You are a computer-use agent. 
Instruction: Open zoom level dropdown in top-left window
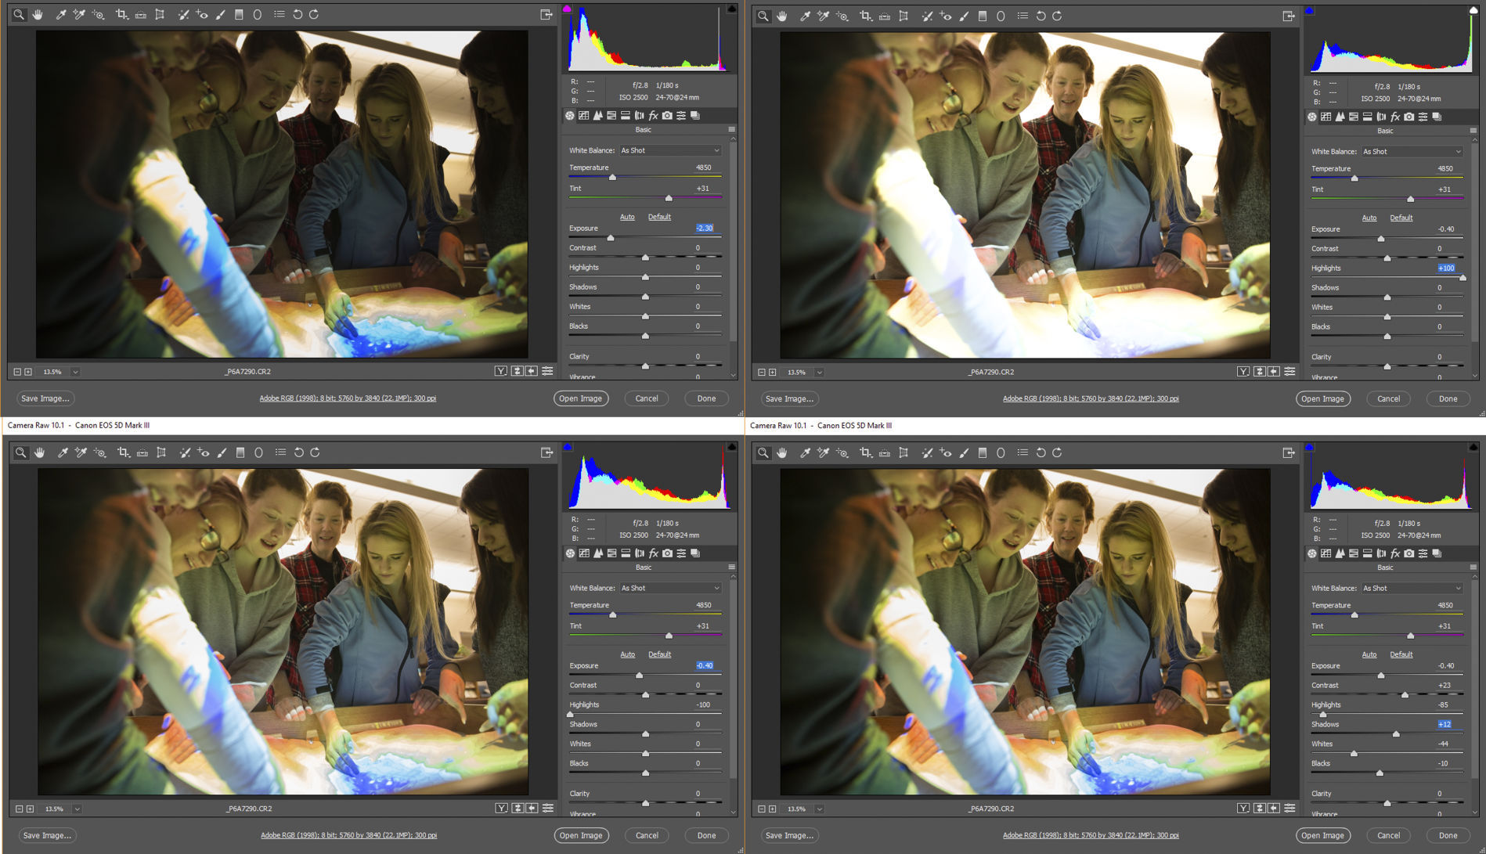click(75, 372)
